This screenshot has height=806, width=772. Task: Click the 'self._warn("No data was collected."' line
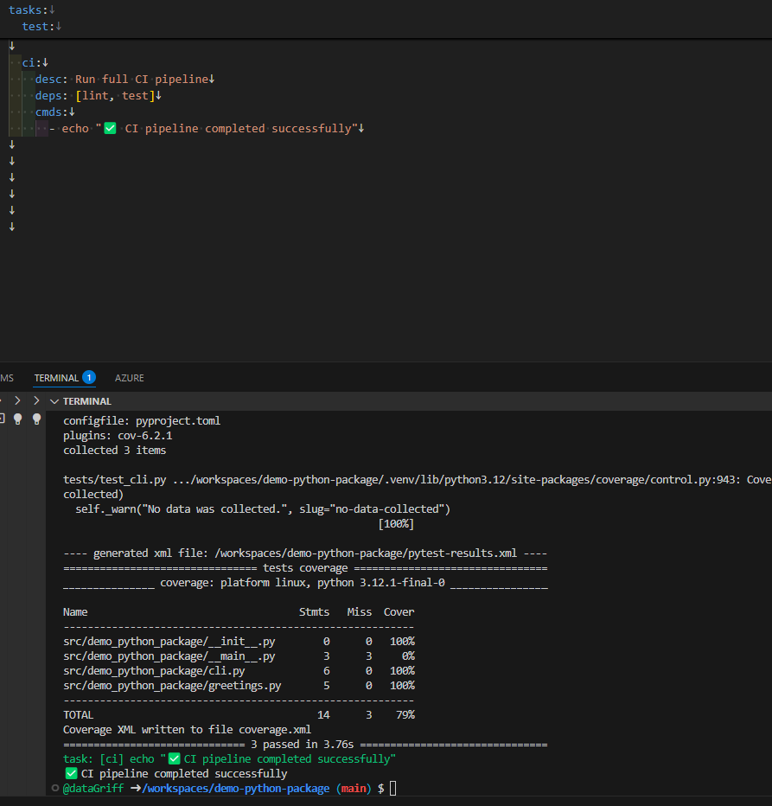click(x=263, y=509)
